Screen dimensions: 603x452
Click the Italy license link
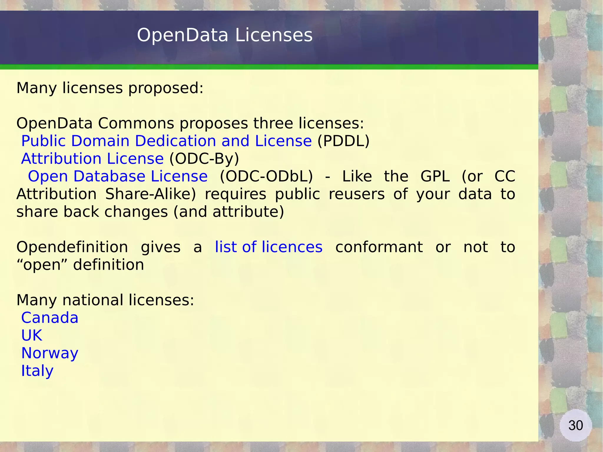click(37, 371)
